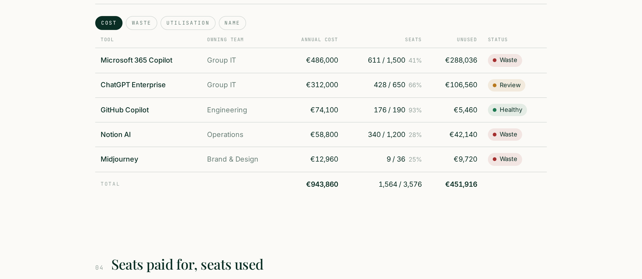Click the 176 / 190 seats figure
642x279 pixels.
point(389,110)
